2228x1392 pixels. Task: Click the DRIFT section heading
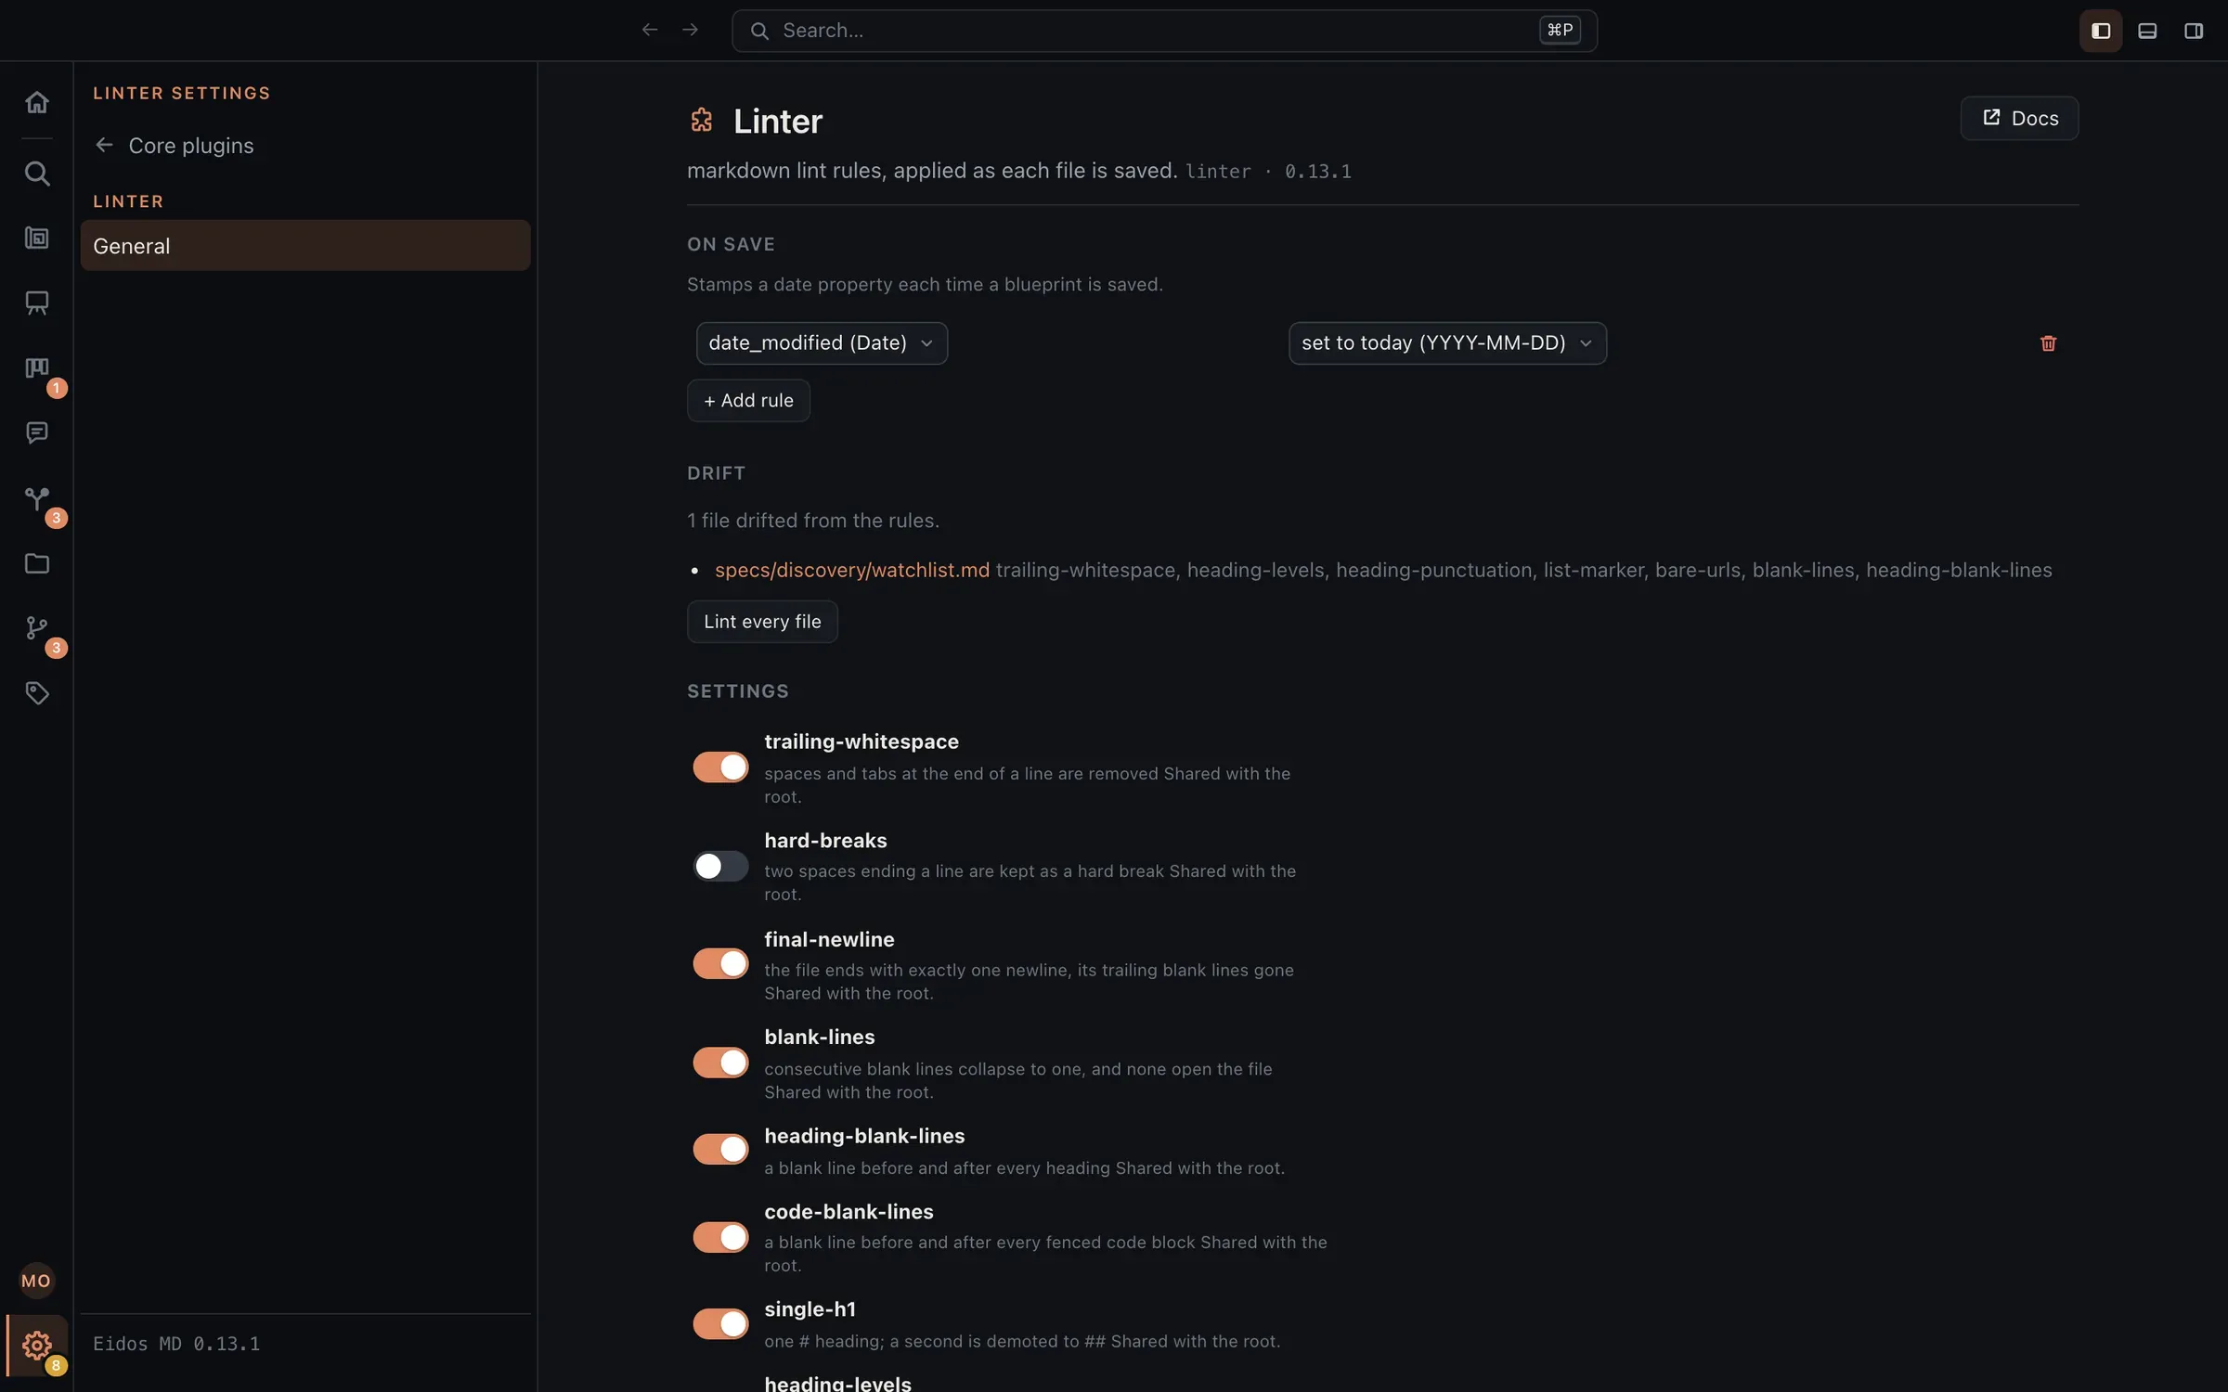(716, 473)
